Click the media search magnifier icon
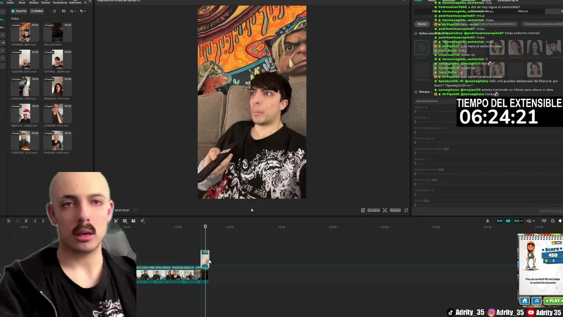Screen dimensions: 563x317 pyautogui.click(x=55, y=11)
